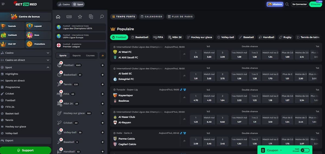Show stats for Al Nassr Club match
325x154 pixels.
[184, 119]
